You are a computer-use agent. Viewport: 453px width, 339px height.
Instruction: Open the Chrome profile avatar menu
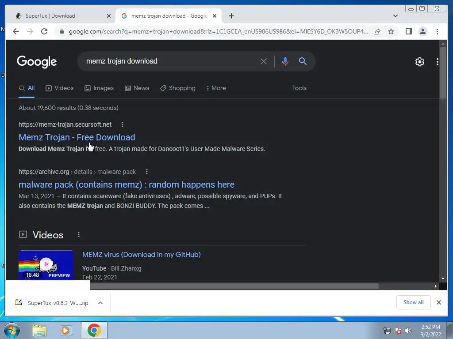click(422, 31)
